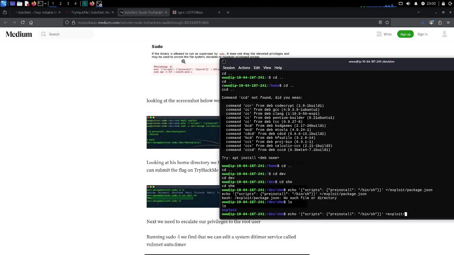
Task: Lock the screen with padlock icon
Action: pos(443,4)
